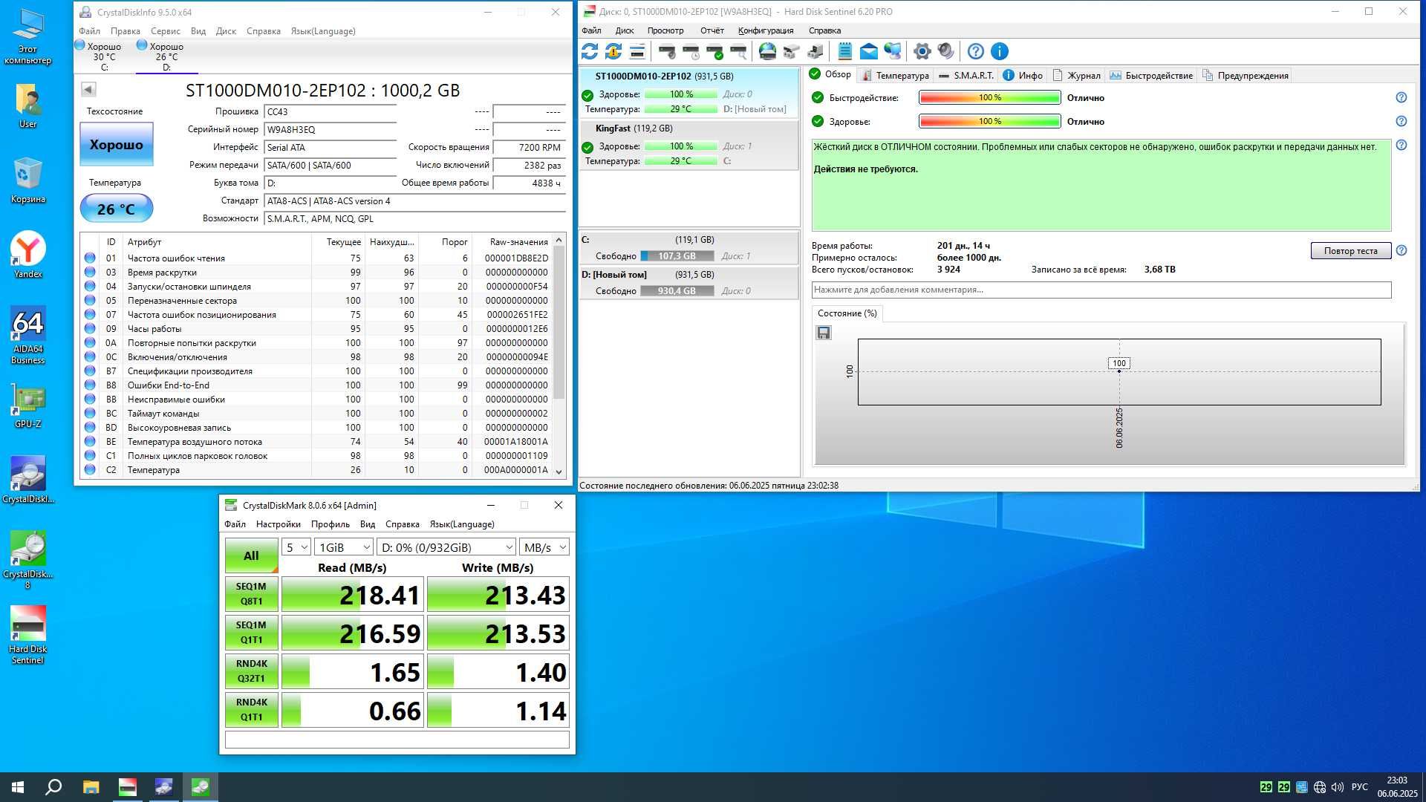Viewport: 1426px width, 802px height.
Task: Click the help icon beside Повтор теста
Action: point(1401,251)
